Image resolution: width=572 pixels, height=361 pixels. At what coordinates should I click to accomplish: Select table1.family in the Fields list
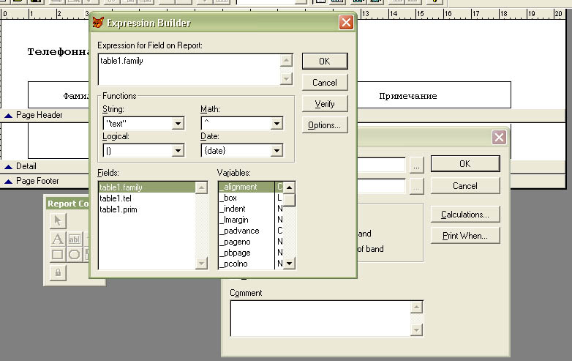[147, 187]
